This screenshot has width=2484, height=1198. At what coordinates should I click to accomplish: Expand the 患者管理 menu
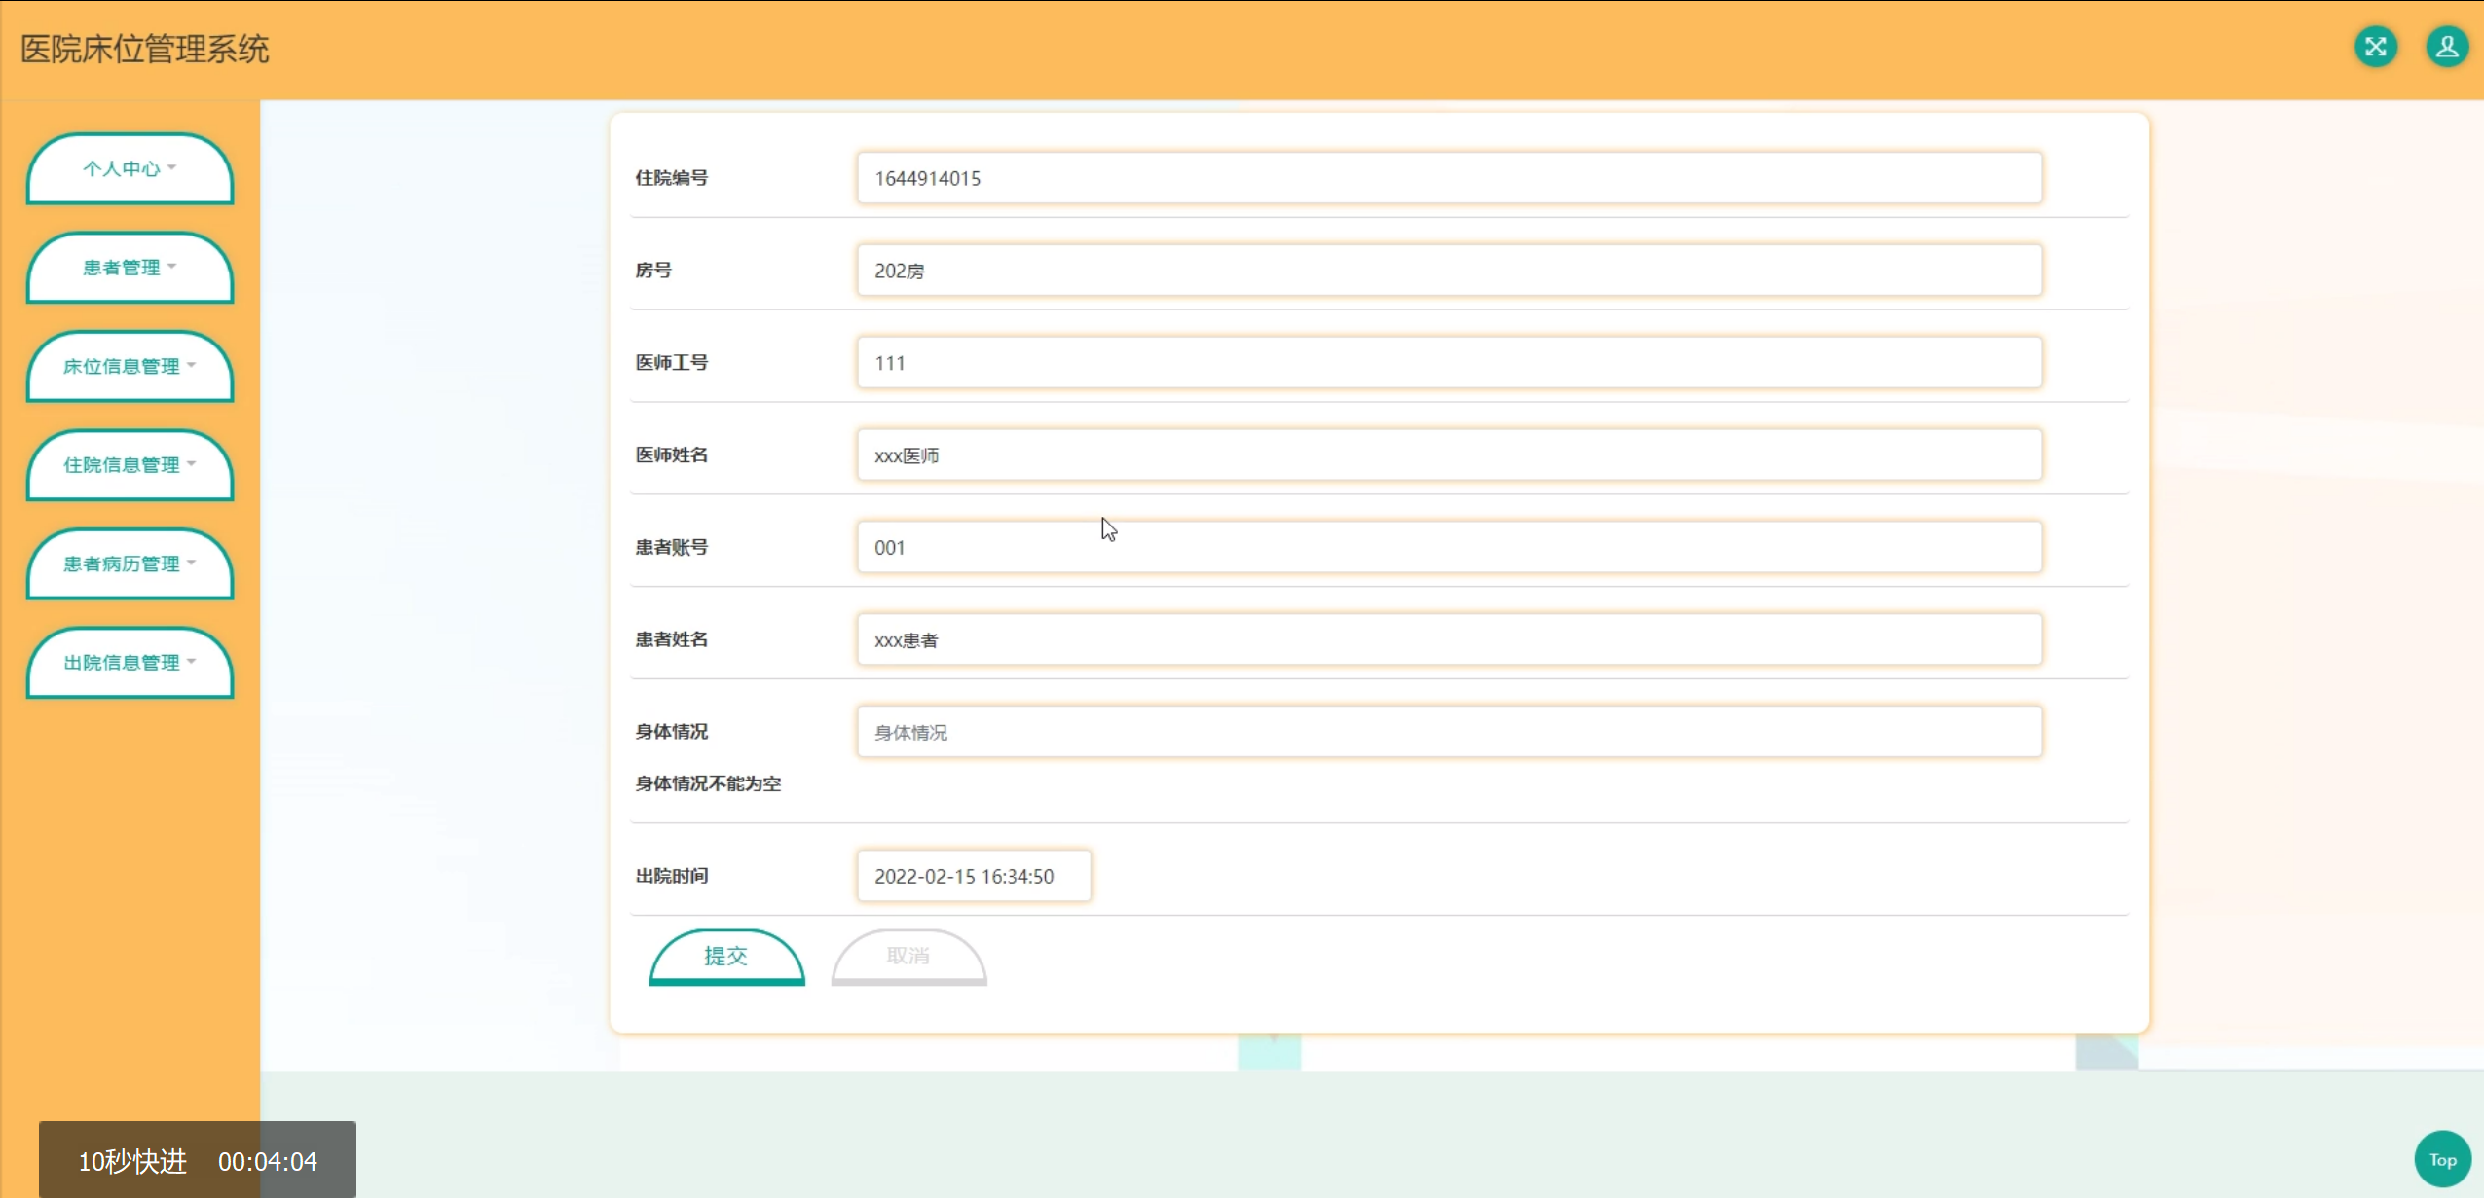tap(130, 268)
